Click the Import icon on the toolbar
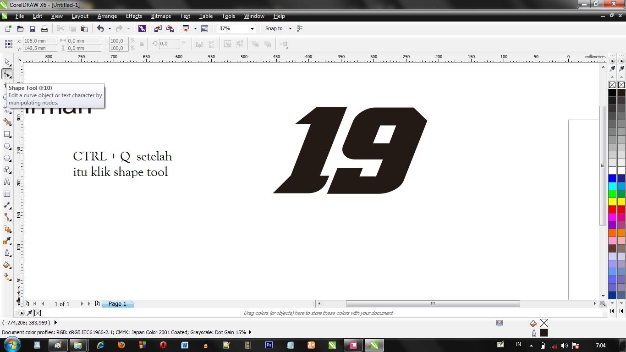Screen dimensions: 626x352 pyautogui.click(x=159, y=28)
